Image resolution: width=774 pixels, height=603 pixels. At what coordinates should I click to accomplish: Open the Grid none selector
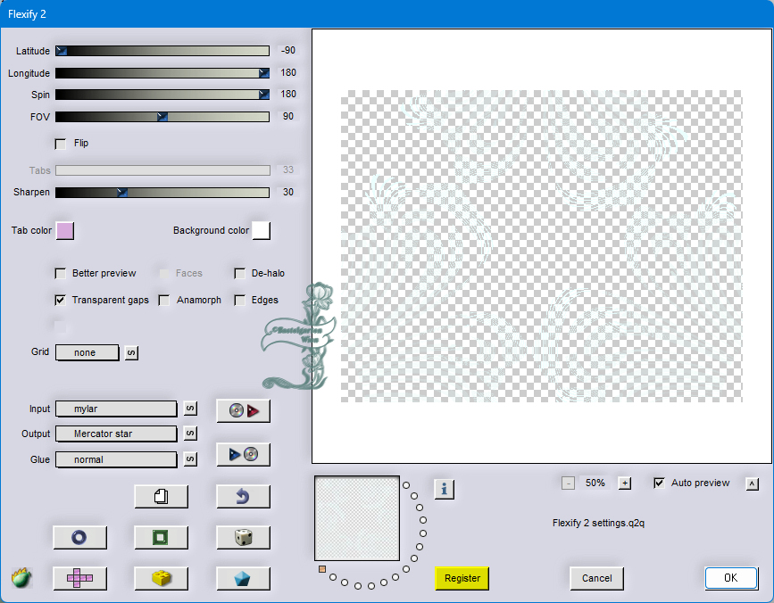coord(87,352)
